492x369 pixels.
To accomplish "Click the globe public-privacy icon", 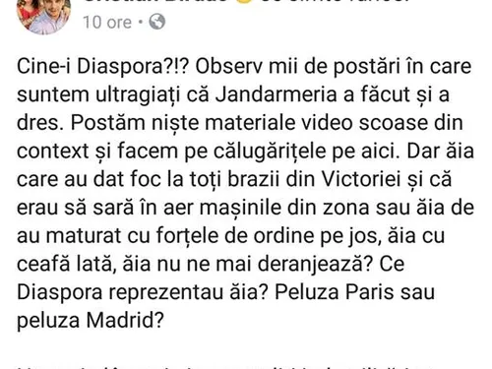I will tap(156, 22).
